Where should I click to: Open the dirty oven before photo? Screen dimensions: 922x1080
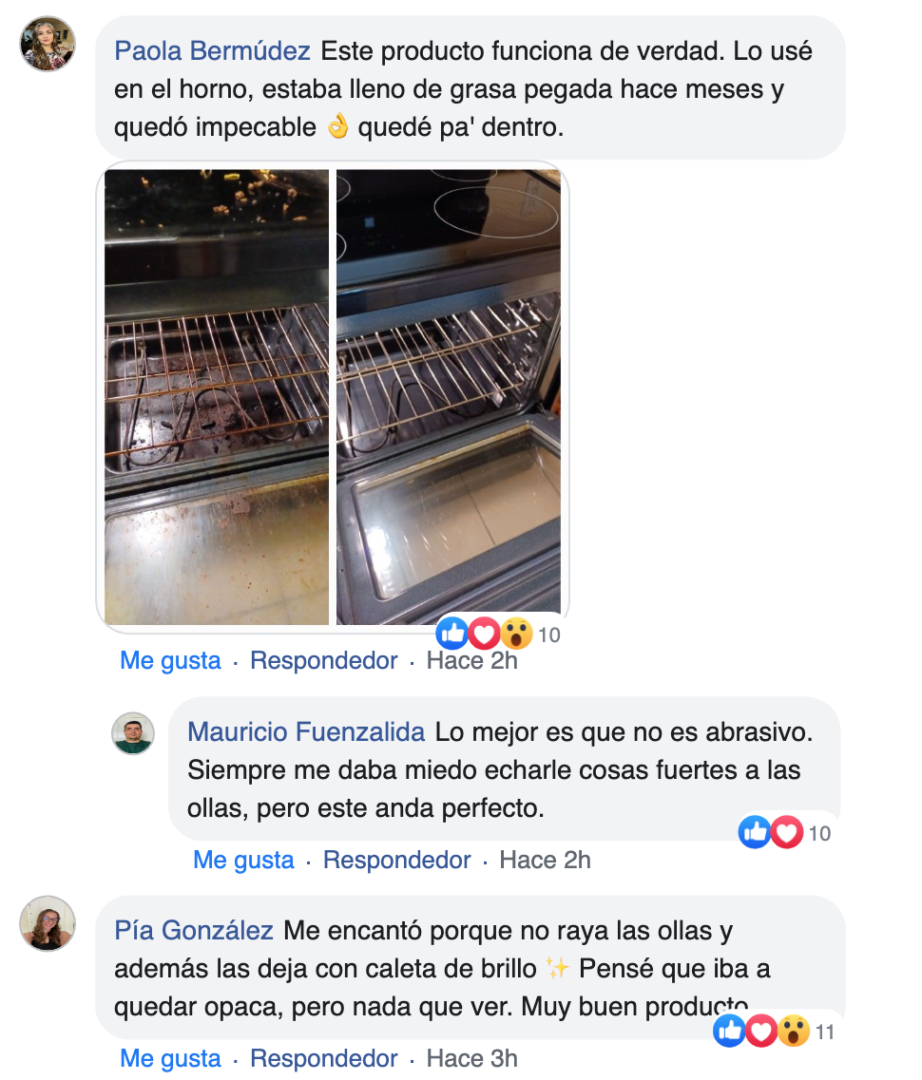pyautogui.click(x=217, y=397)
